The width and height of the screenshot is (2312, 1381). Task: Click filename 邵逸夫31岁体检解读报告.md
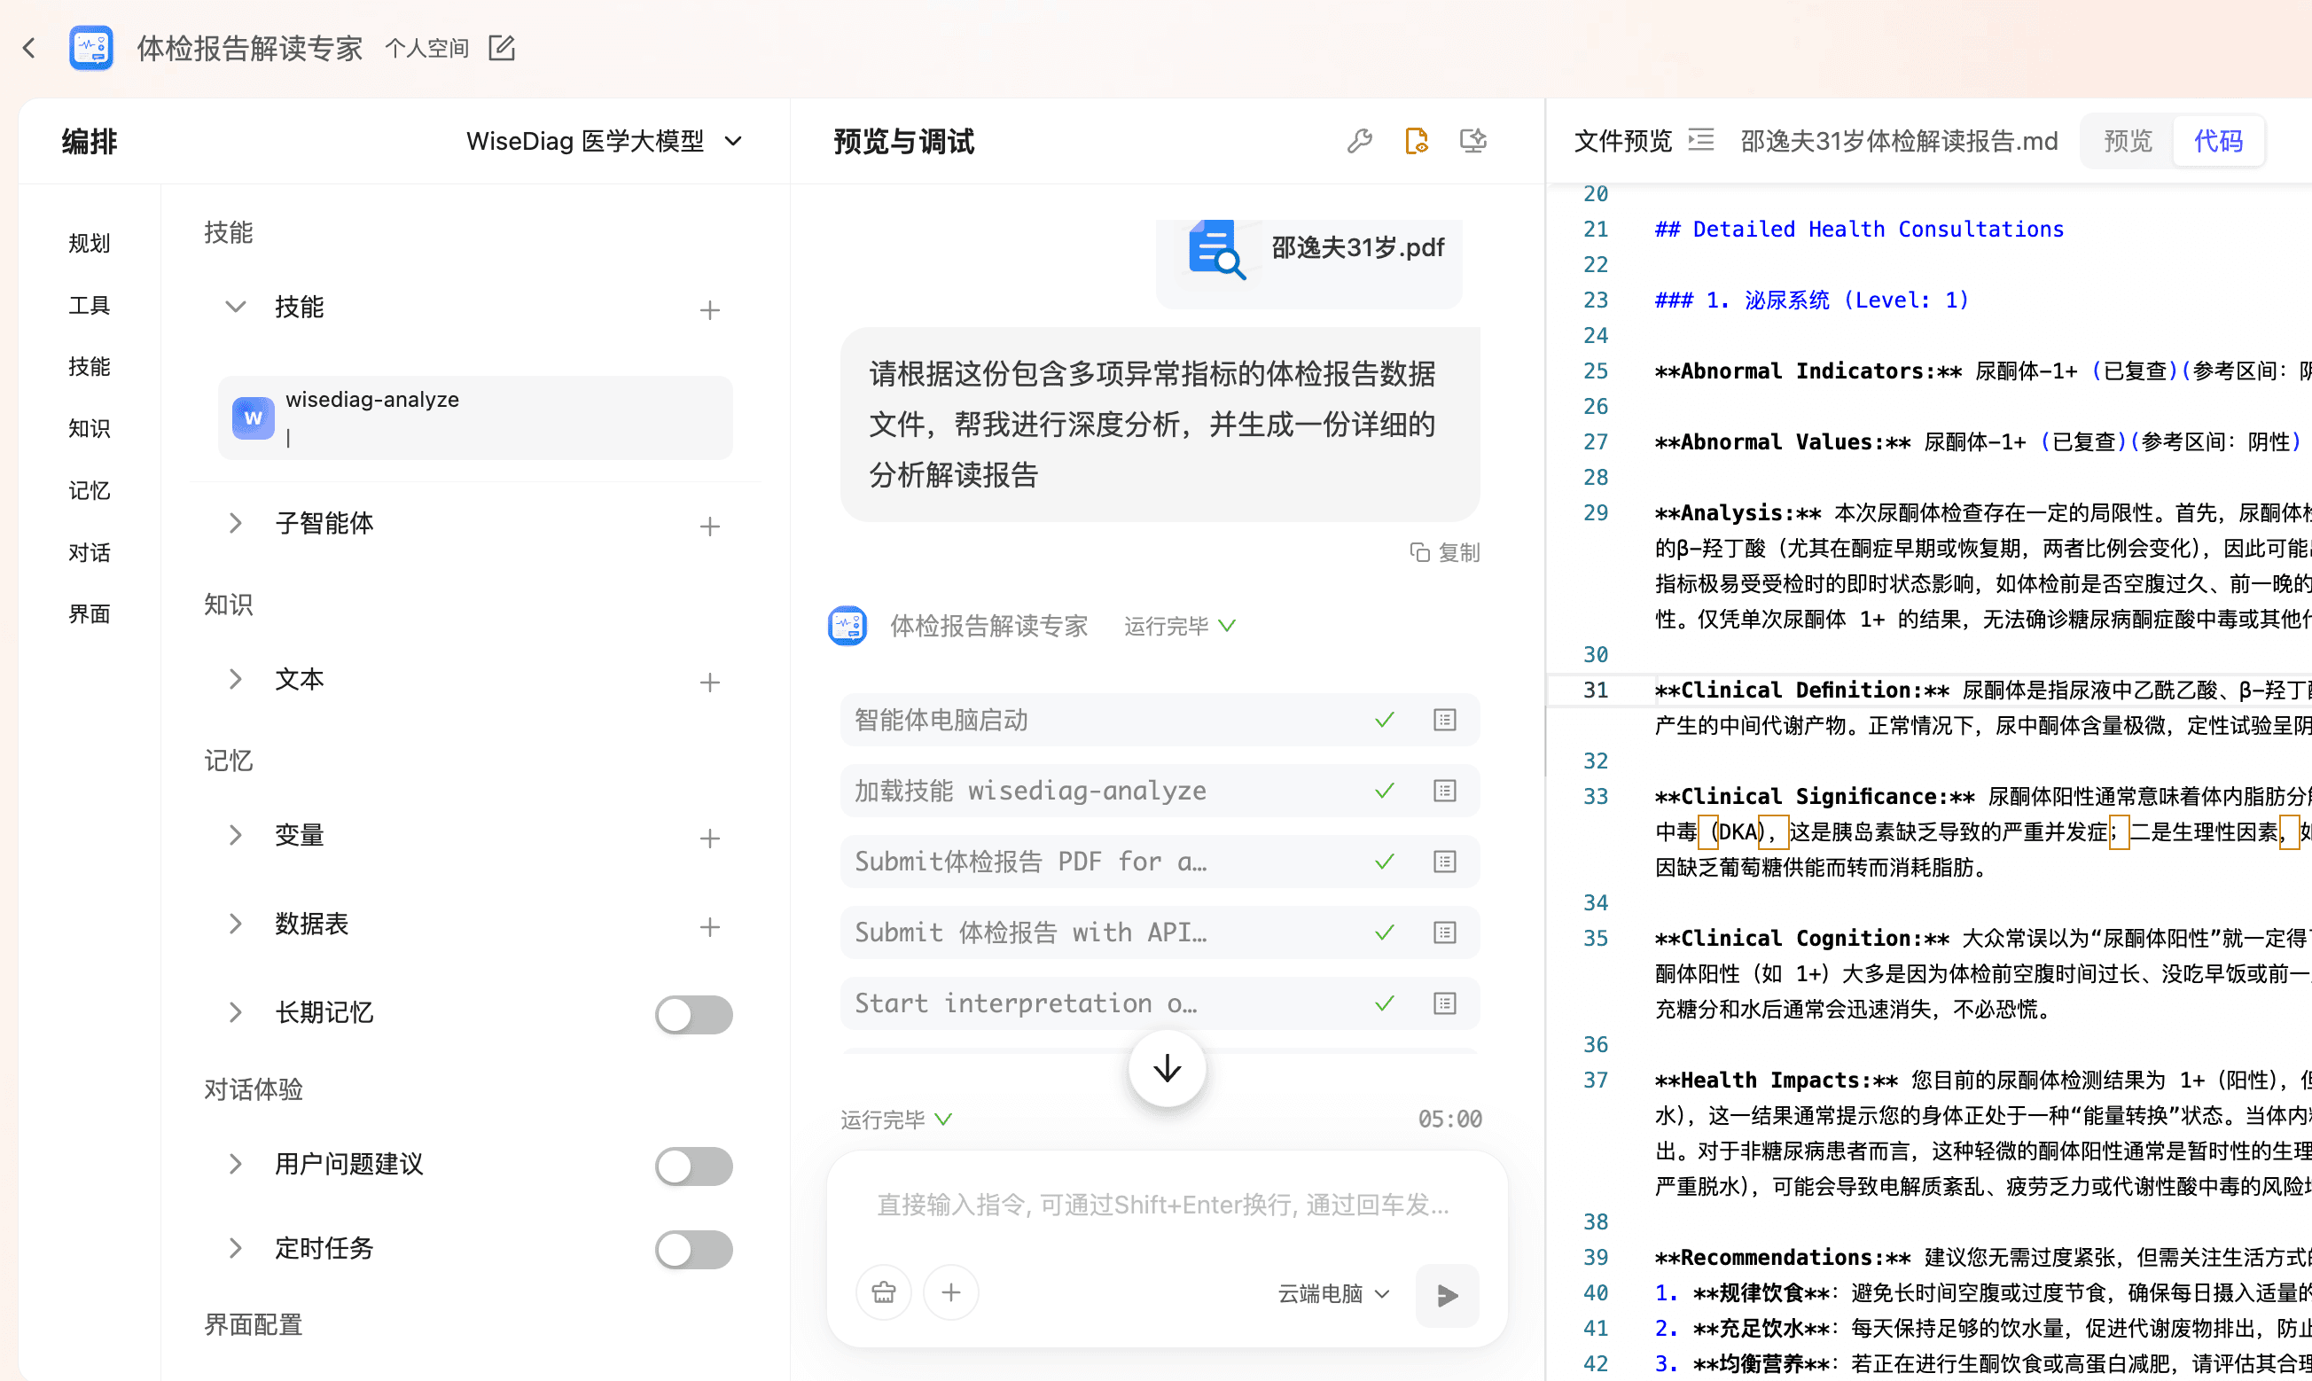point(1899,142)
